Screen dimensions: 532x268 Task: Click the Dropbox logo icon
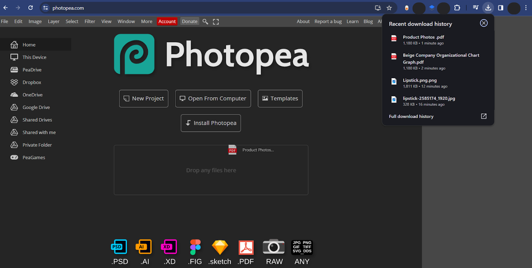click(14, 82)
